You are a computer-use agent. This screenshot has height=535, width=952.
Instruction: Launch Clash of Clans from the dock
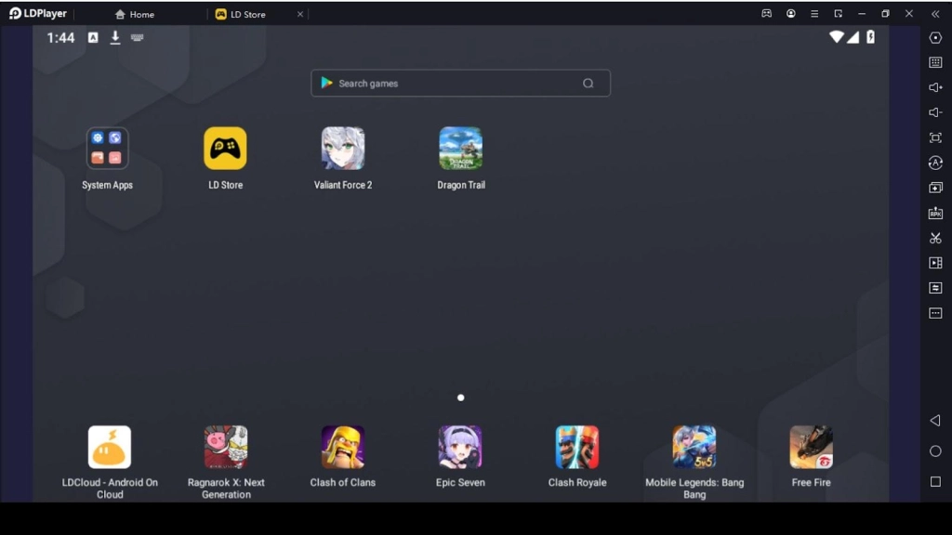pos(342,447)
